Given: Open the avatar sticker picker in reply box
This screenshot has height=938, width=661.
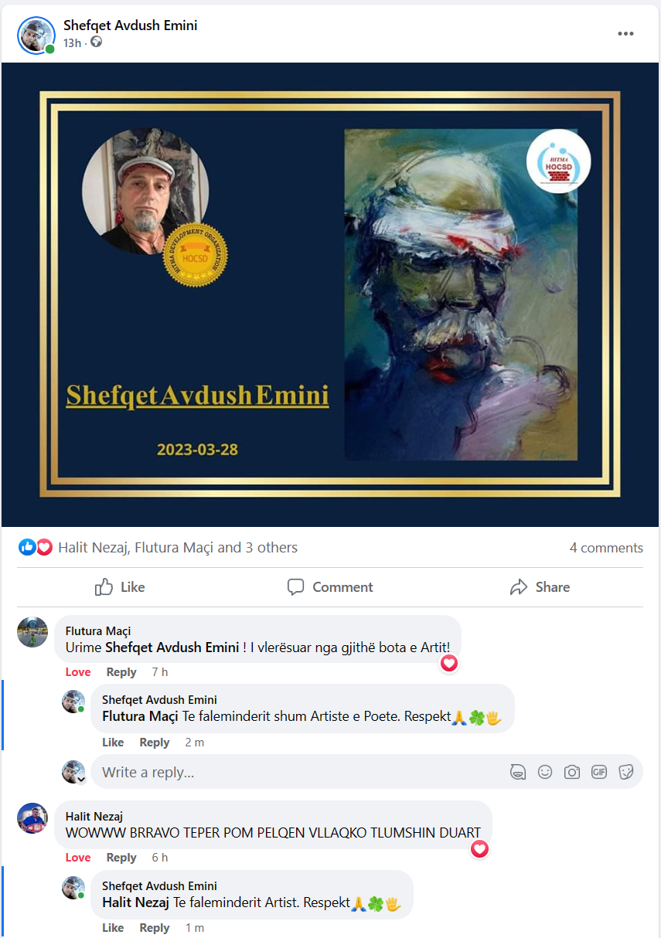Looking at the screenshot, I should coord(518,772).
